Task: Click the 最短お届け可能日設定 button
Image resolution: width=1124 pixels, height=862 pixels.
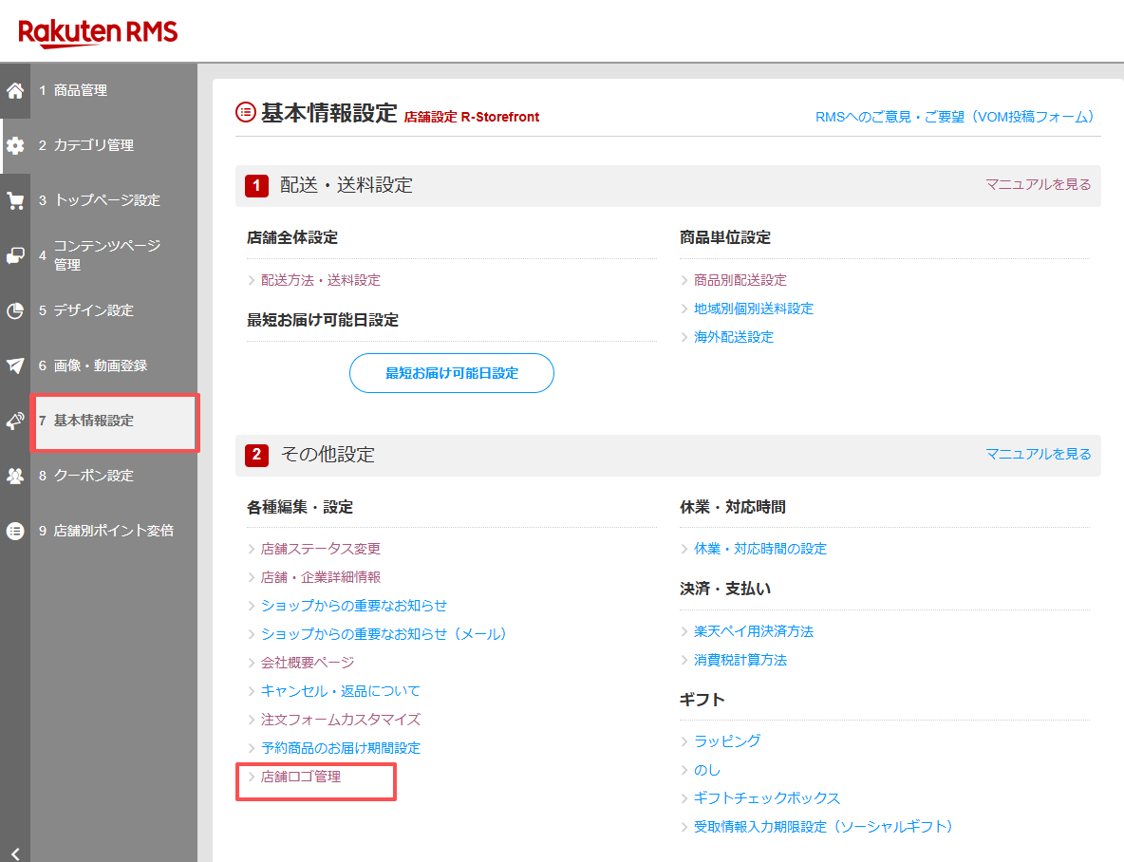Action: pyautogui.click(x=452, y=373)
